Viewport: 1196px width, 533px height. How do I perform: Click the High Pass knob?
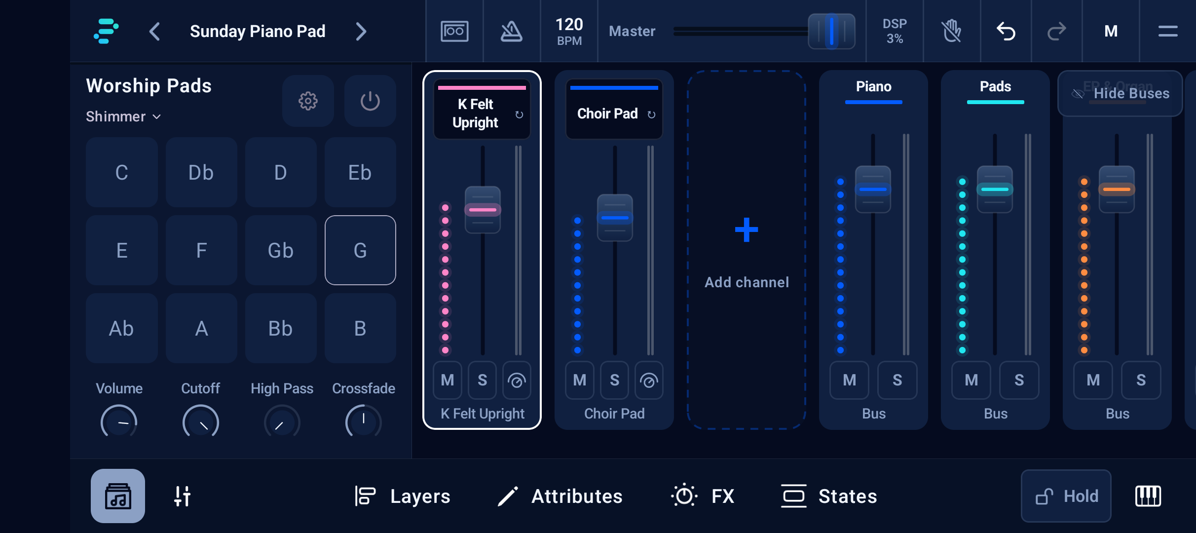pyautogui.click(x=282, y=421)
